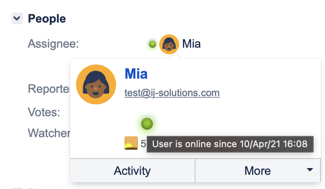Click the test@ij-solutions.com email link
Screen dimensions: 325x189
tap(172, 93)
